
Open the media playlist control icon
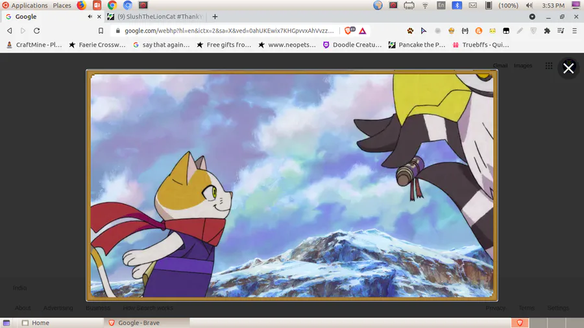[561, 31]
